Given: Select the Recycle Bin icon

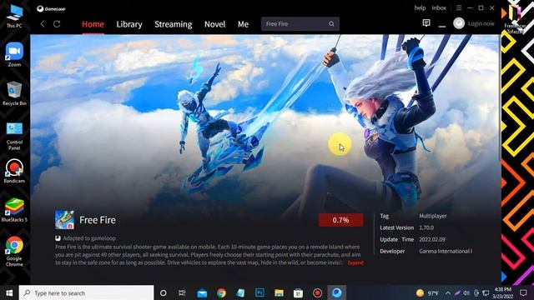Looking at the screenshot, I should pyautogui.click(x=14, y=93).
